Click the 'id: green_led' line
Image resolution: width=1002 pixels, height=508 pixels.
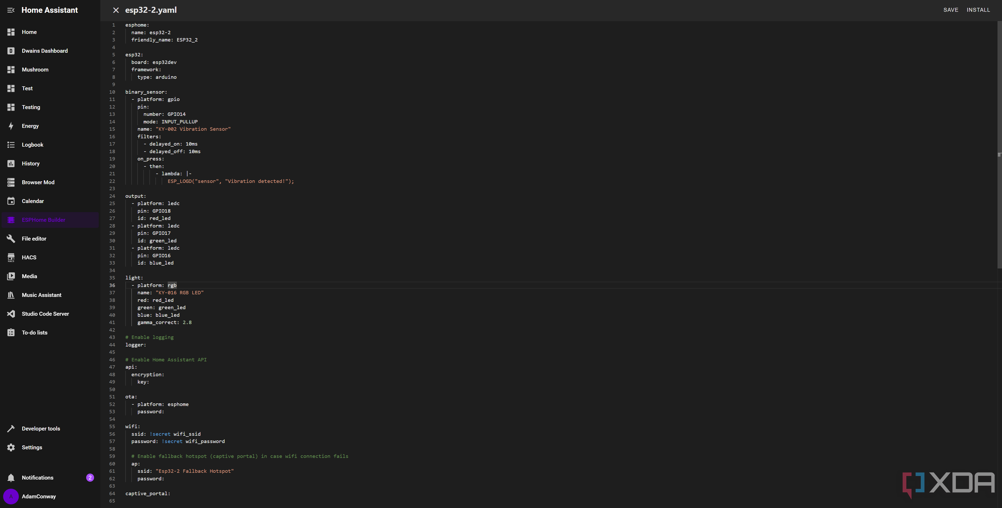pos(157,241)
